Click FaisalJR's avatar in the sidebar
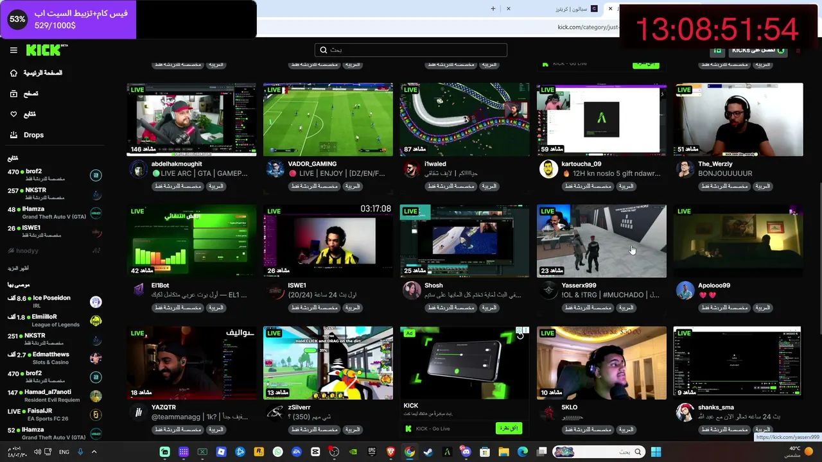This screenshot has width=822, height=462. 96,415
